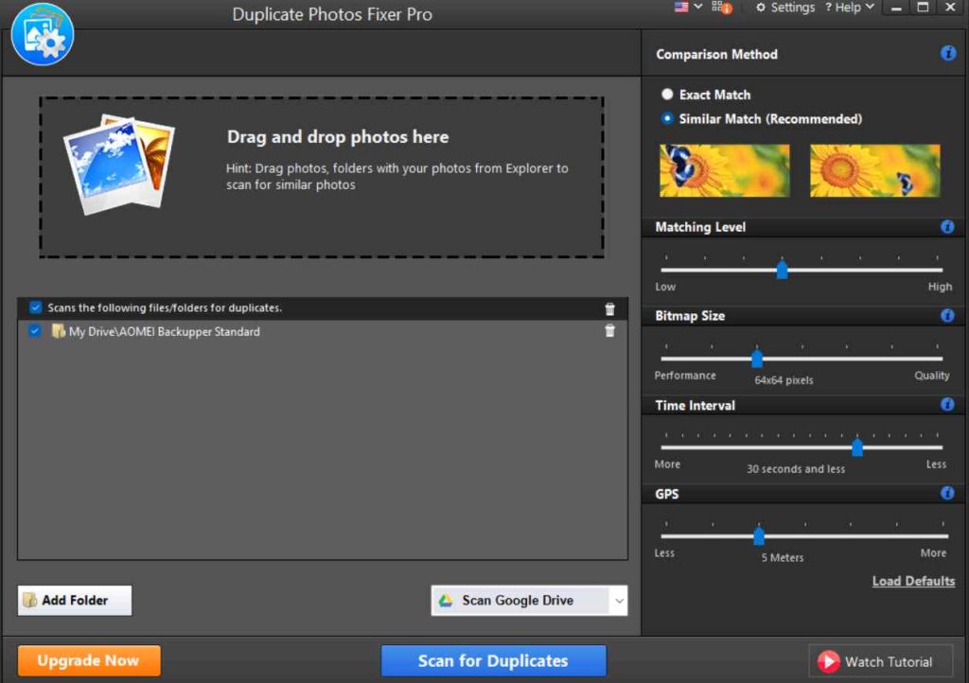This screenshot has height=683, width=969.
Task: Click the Watch Tutorial button
Action: (881, 661)
